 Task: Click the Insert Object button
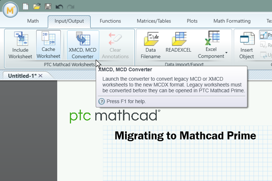[247, 45]
